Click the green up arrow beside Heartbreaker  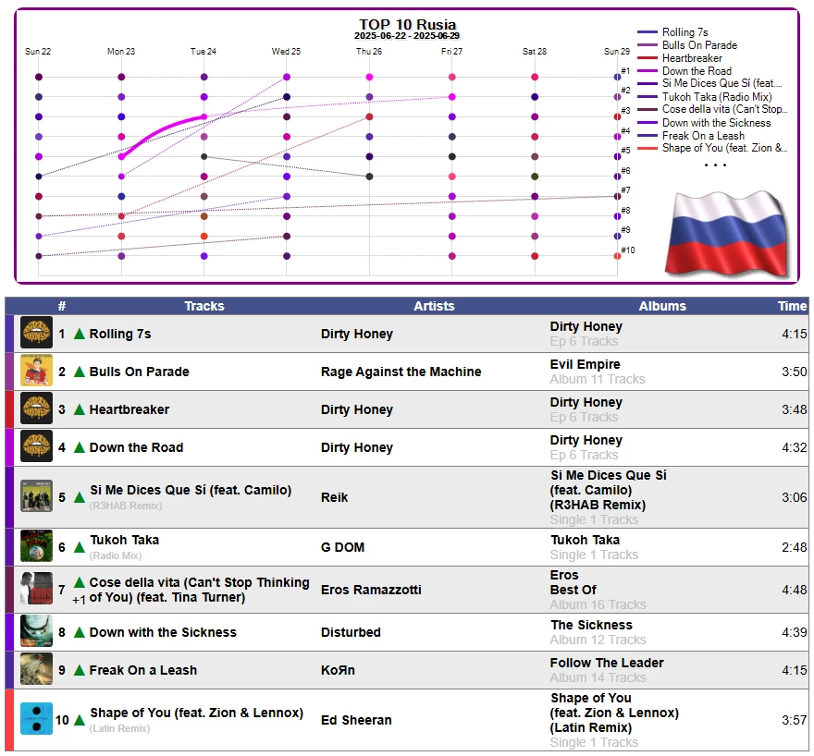(80, 409)
